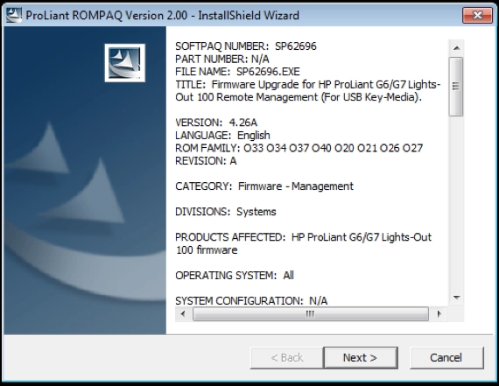Image resolution: width=499 pixels, height=386 pixels.
Task: Click the 'DIVISIONS: Systems' line
Action: [226, 212]
